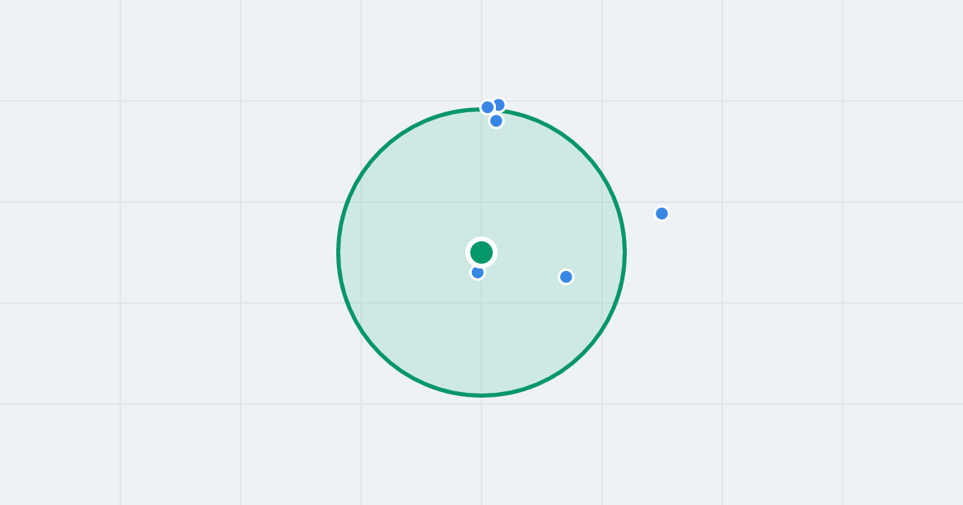Select the lowest blue dot in the top cluster
963x505 pixels.
497,121
